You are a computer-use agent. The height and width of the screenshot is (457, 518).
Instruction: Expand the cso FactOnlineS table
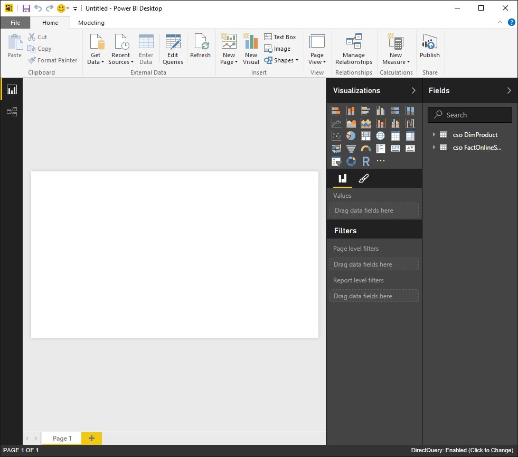pyautogui.click(x=435, y=148)
